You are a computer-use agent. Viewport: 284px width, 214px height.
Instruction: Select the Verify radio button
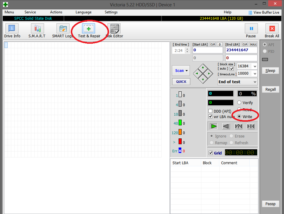point(239,103)
